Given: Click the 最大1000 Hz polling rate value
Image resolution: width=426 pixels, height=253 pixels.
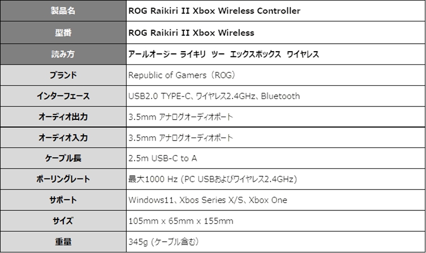Looking at the screenshot, I should pos(212,179).
